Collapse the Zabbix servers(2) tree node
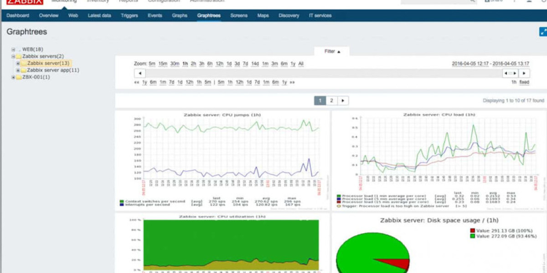 [13, 56]
